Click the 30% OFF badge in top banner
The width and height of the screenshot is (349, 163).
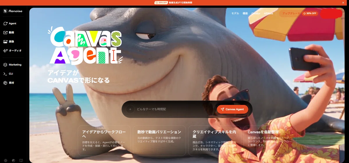tap(161, 3)
